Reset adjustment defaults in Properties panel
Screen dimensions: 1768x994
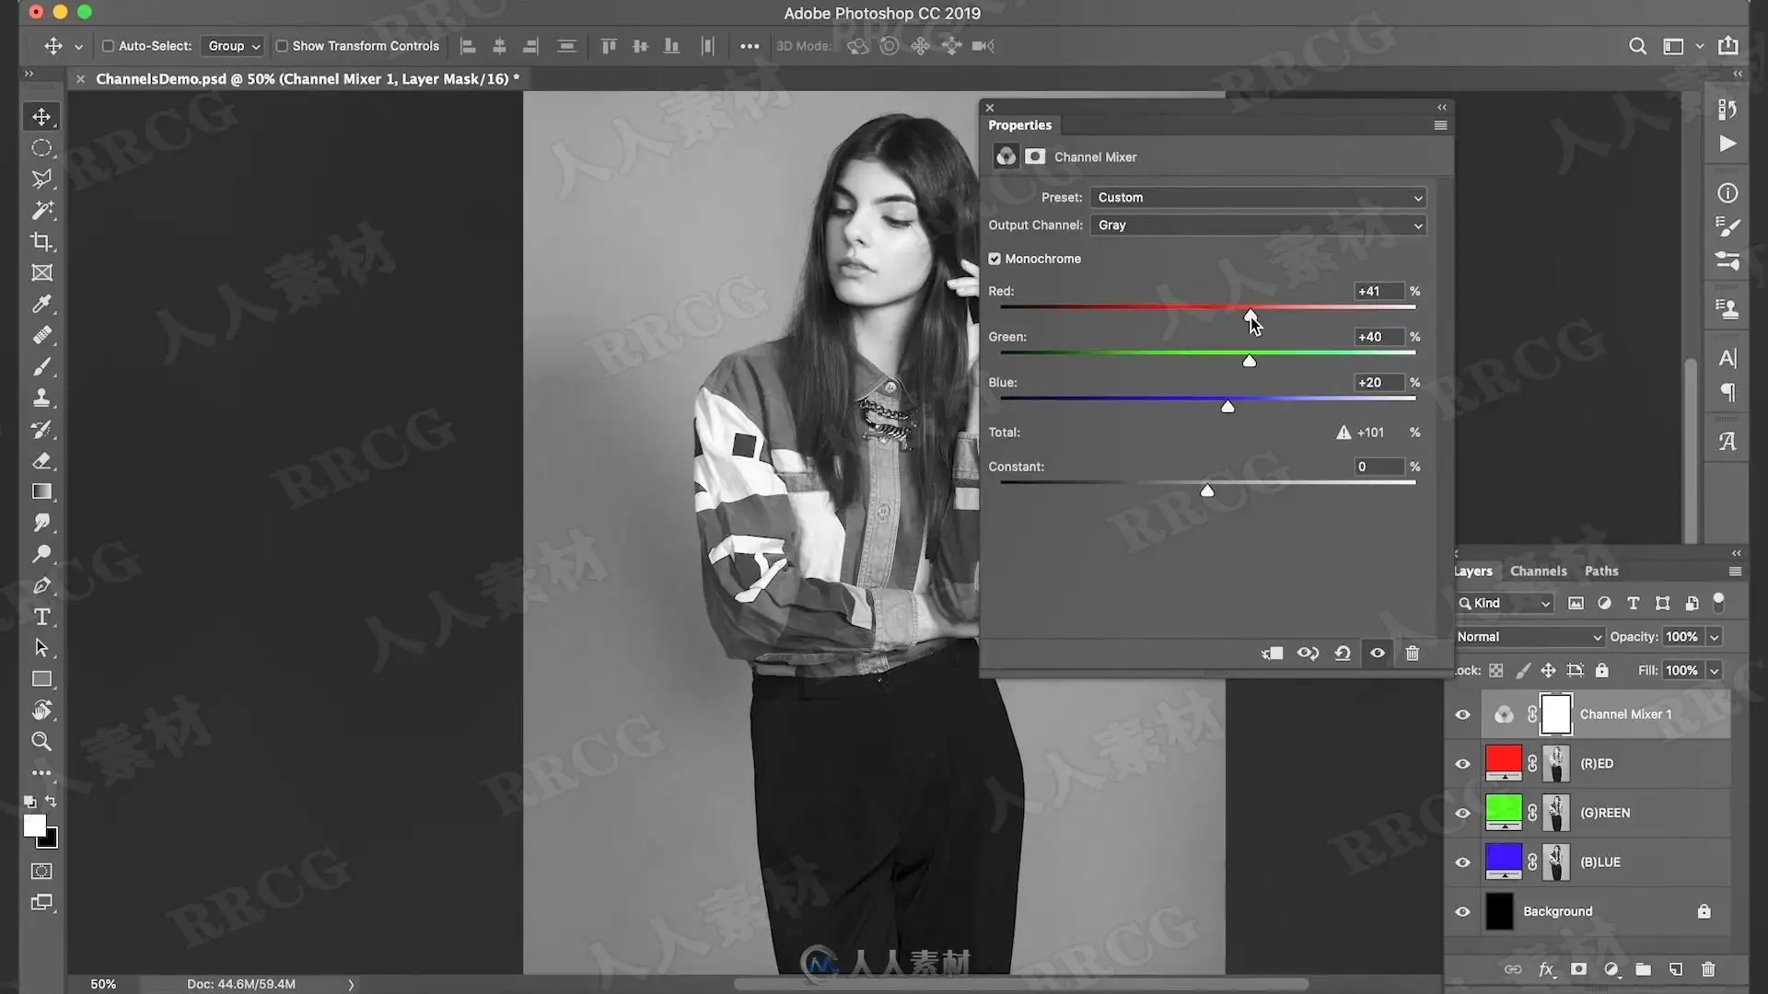pos(1343,653)
